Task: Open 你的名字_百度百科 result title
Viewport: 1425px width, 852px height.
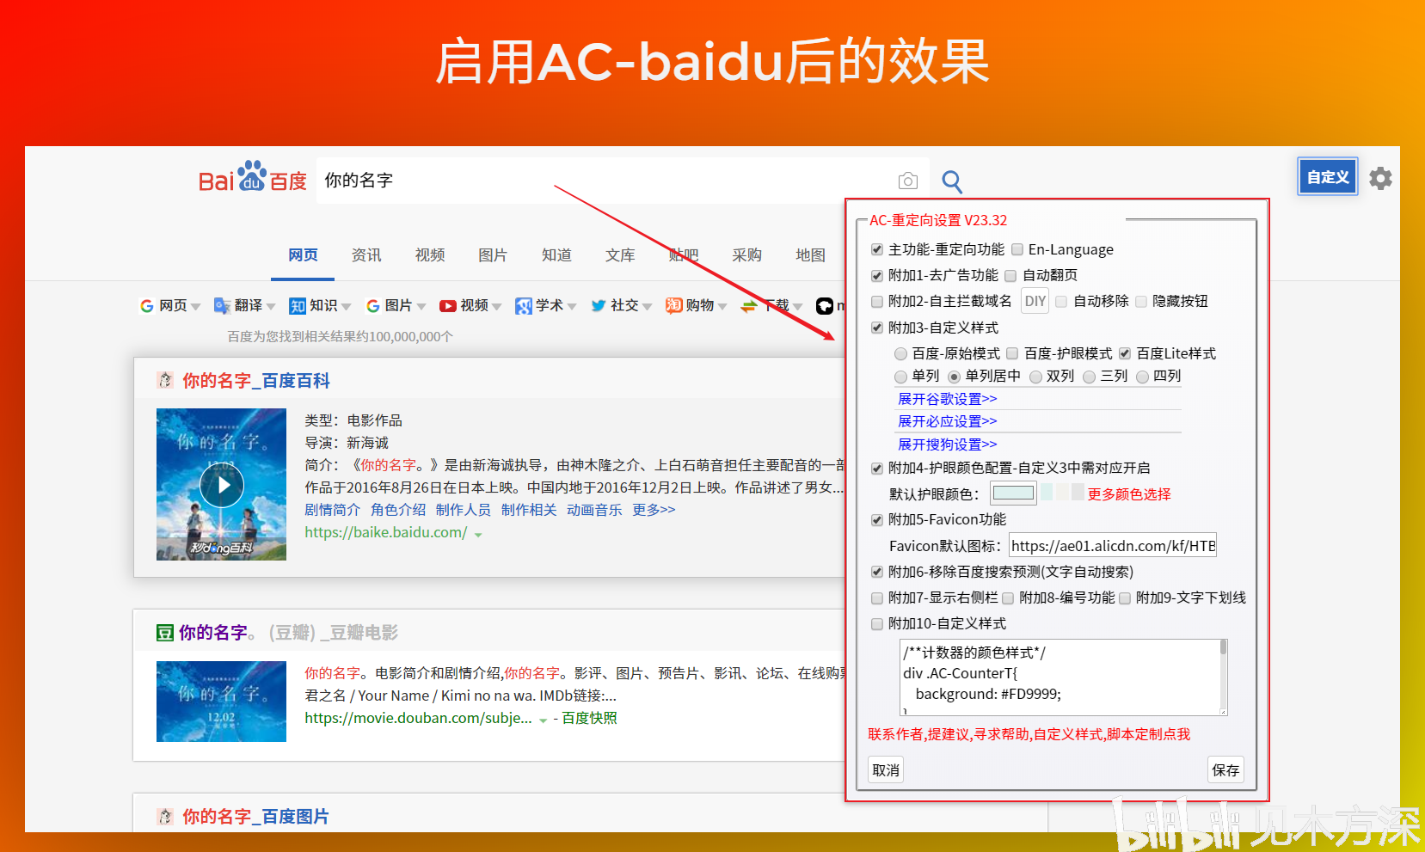Action: coord(256,381)
